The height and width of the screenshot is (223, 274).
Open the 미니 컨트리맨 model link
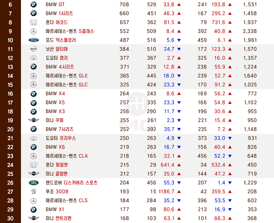59,218
